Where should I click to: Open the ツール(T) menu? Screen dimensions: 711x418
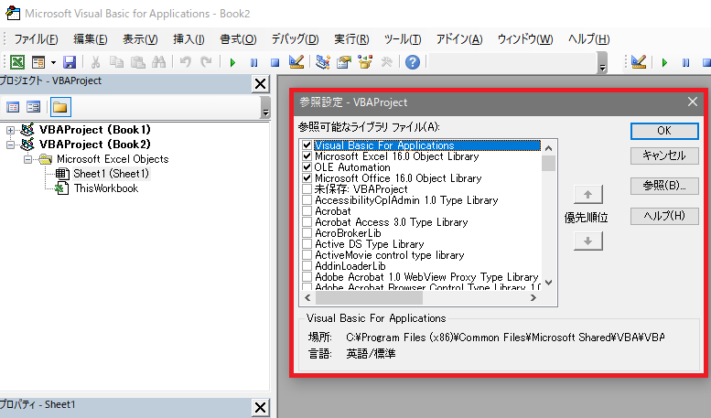pos(403,39)
